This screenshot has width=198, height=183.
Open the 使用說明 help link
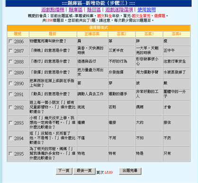(146, 10)
